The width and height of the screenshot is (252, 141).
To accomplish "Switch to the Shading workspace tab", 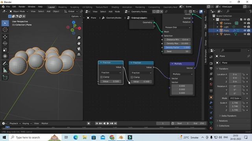I will tap(115, 7).
